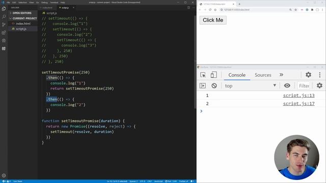Open the notifications bell in the status bar
Screen dimensions: 326x183
click(193, 181)
